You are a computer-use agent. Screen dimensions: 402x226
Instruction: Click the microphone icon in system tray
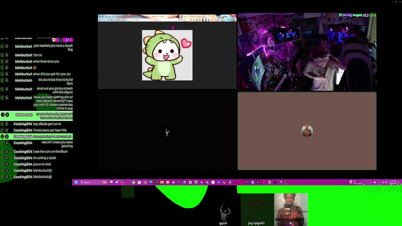(x=379, y=182)
